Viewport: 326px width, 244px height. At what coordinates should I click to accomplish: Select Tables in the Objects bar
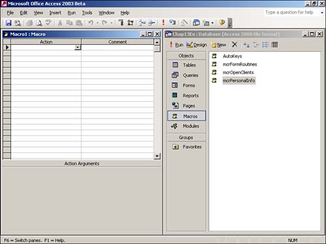tap(186, 65)
